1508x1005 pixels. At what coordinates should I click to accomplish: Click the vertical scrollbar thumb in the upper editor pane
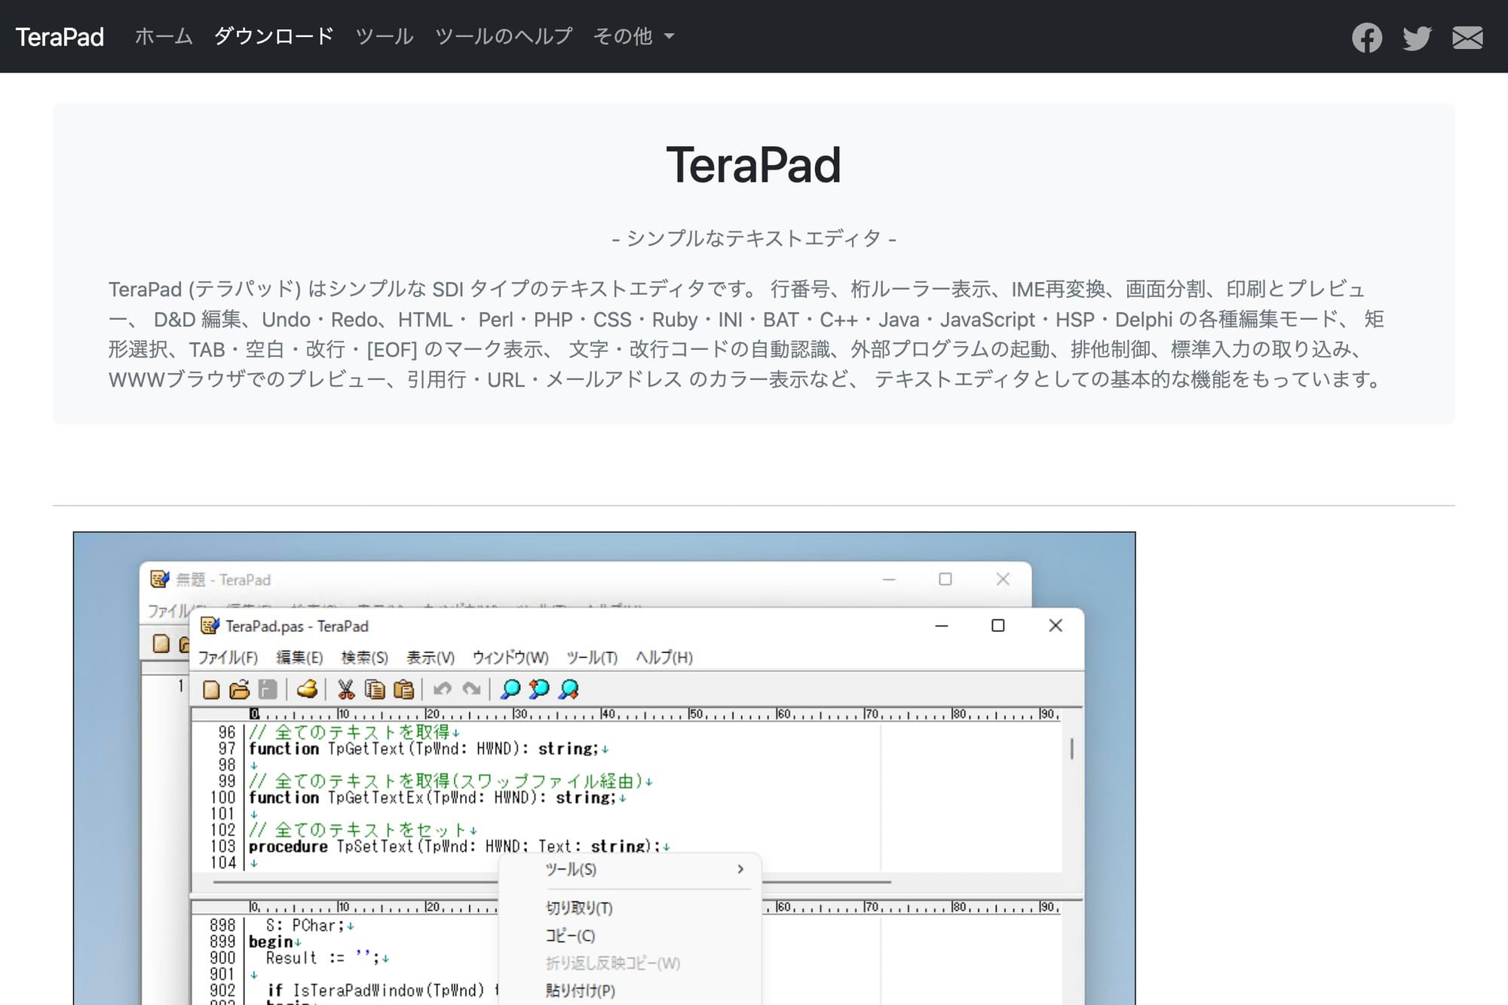pyautogui.click(x=1071, y=749)
